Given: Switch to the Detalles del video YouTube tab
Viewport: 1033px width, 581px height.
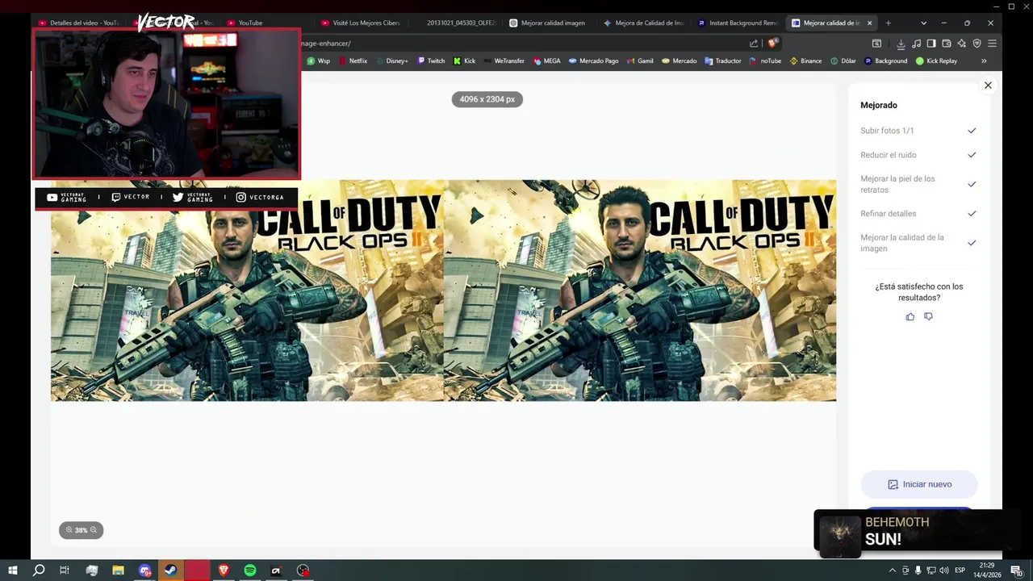Looking at the screenshot, I should coord(79,23).
